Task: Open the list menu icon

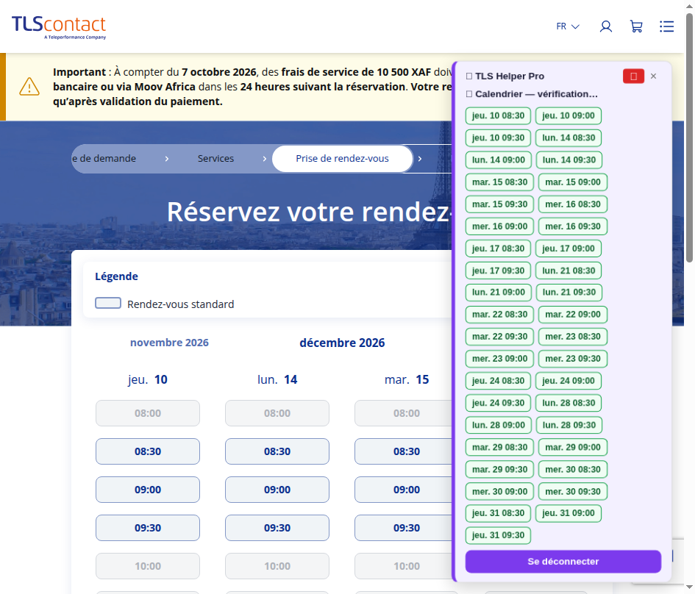Action: pos(666,26)
